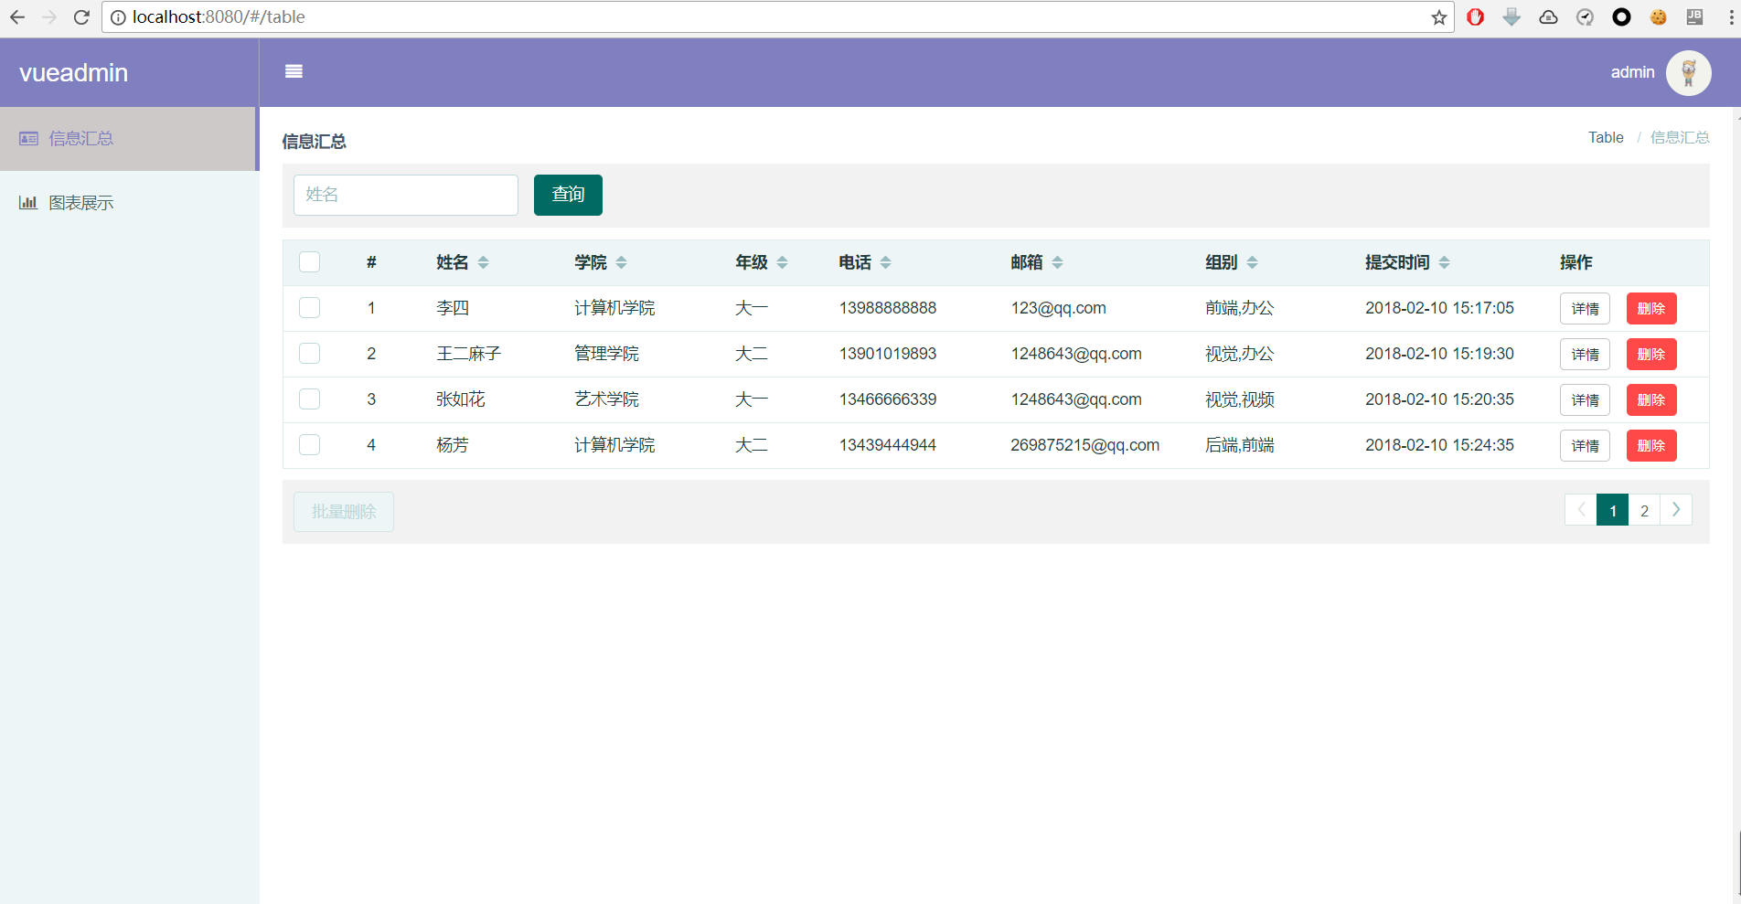1741x904 pixels.
Task: Go to previous page with left chevron
Action: click(1581, 510)
